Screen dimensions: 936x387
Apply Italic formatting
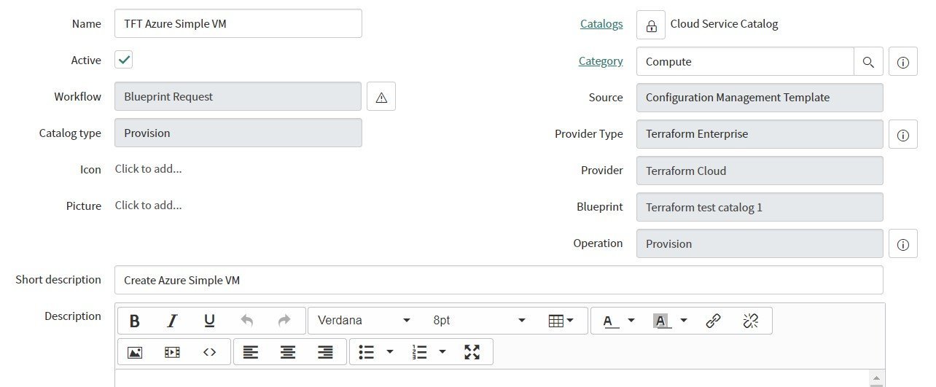point(172,321)
